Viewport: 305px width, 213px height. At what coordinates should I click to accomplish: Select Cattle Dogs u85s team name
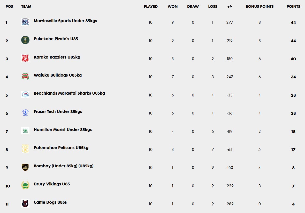pos(50,202)
